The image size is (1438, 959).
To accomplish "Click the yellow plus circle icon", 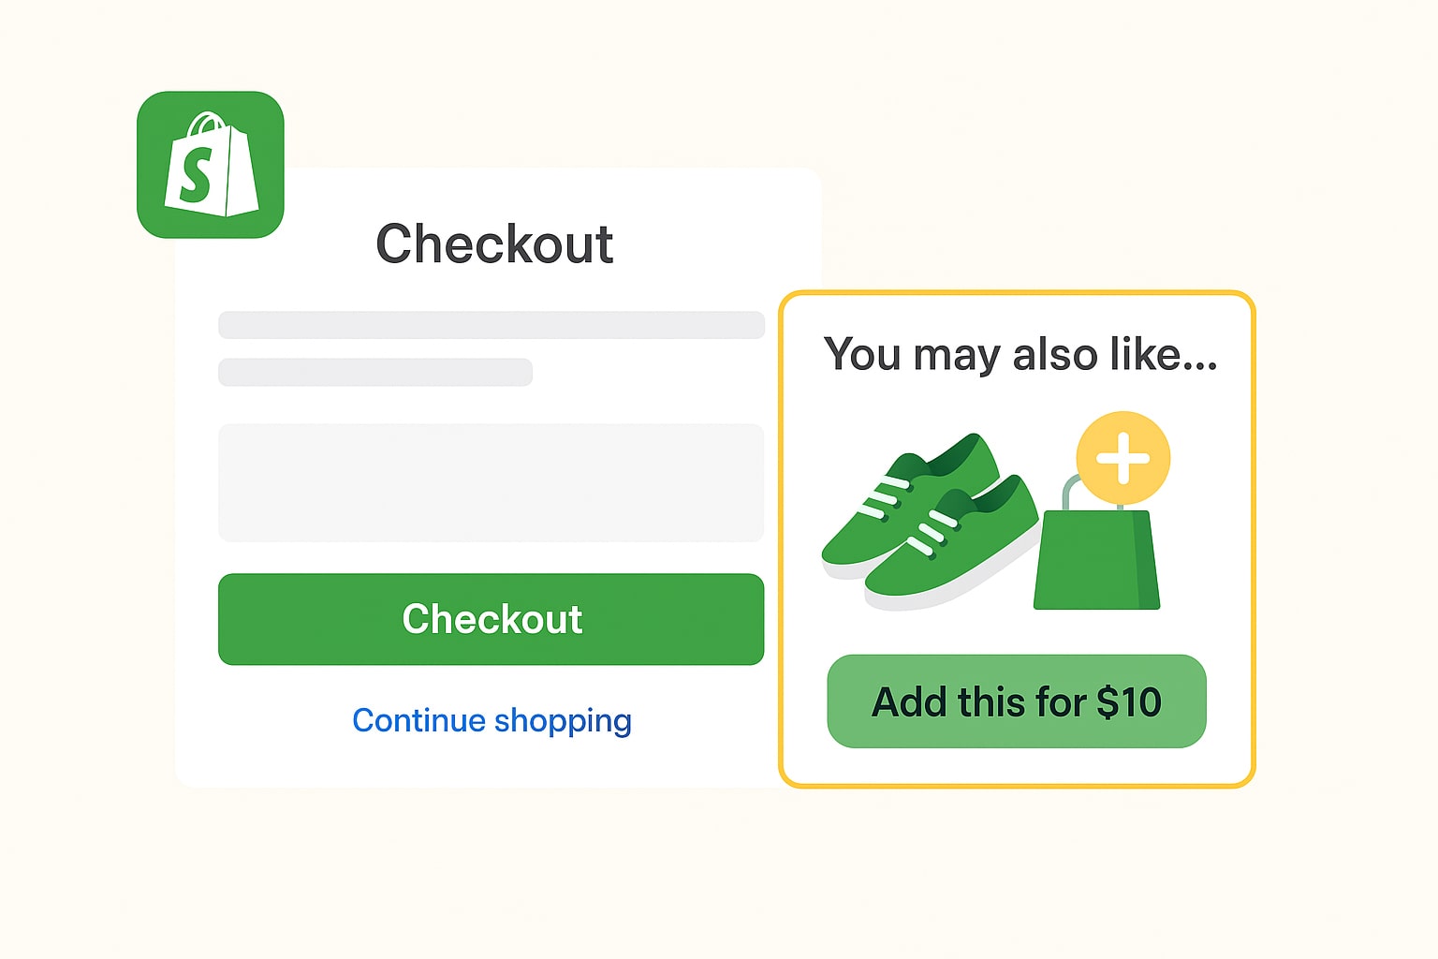I will click(x=1123, y=458).
